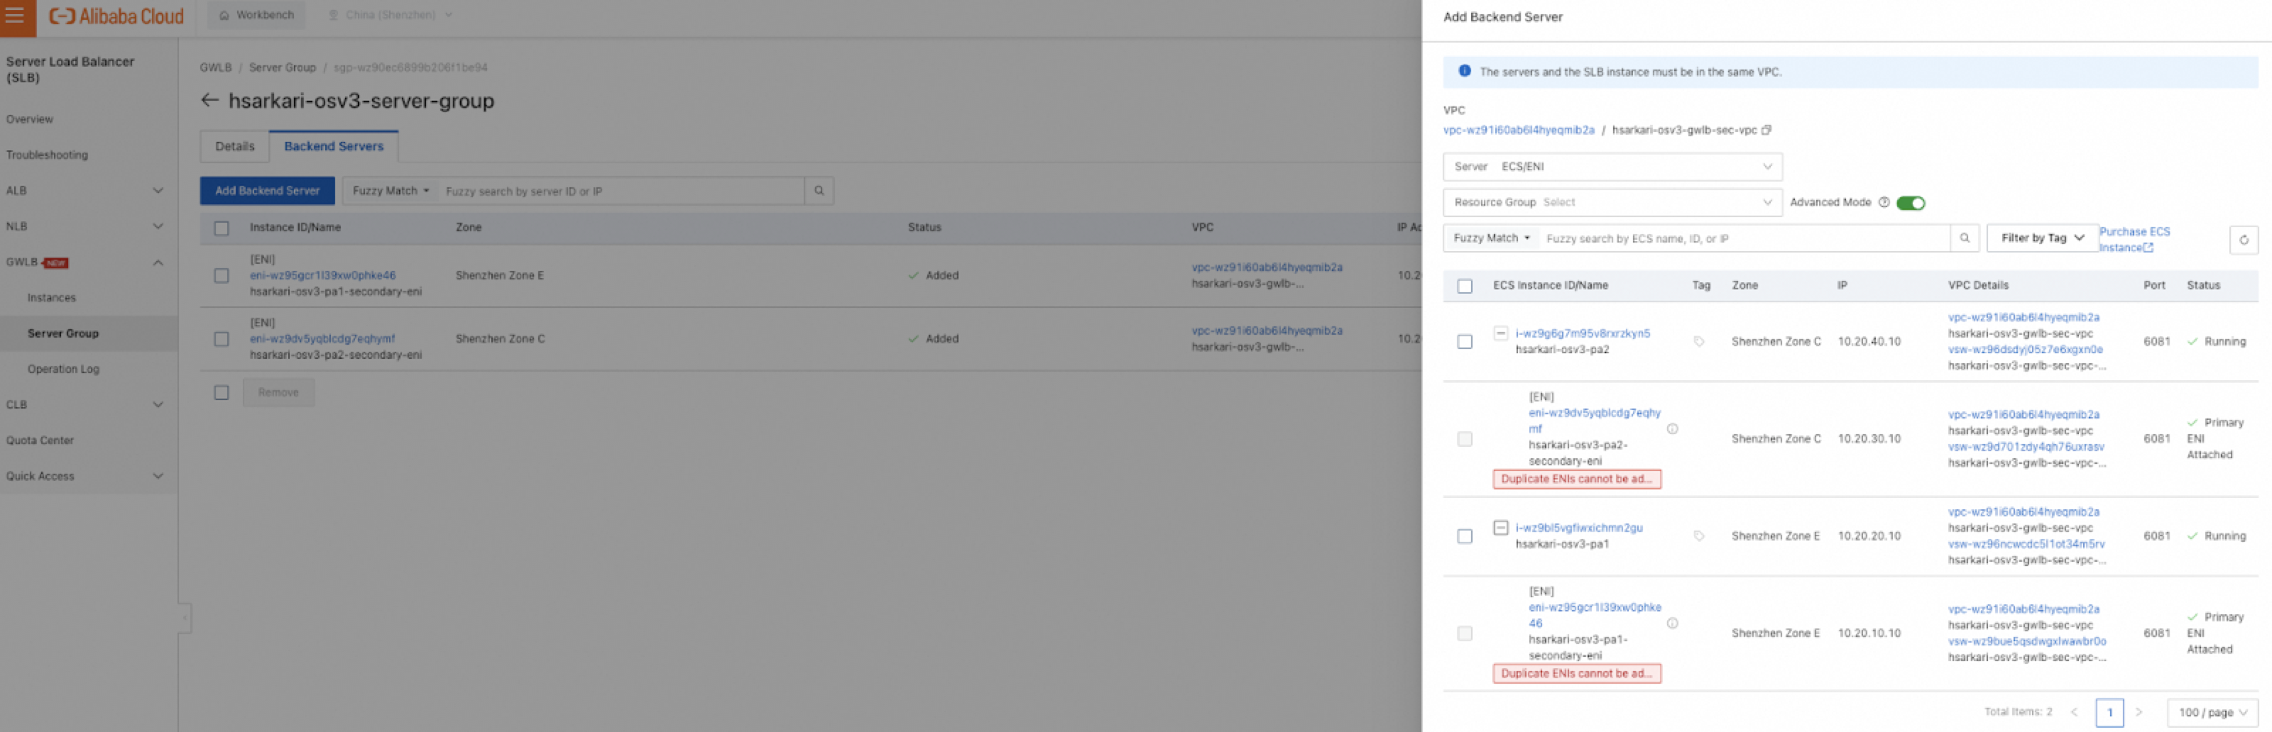Screen dimensions: 2272x732
Task: Open the Server ECS/ENI dropdown
Action: (x=1612, y=167)
